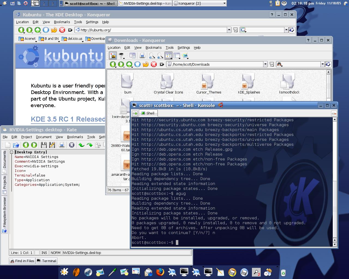Toggle INS insert mode in Kate status bar
Viewport: 349px width, 279px height.
coord(44,253)
